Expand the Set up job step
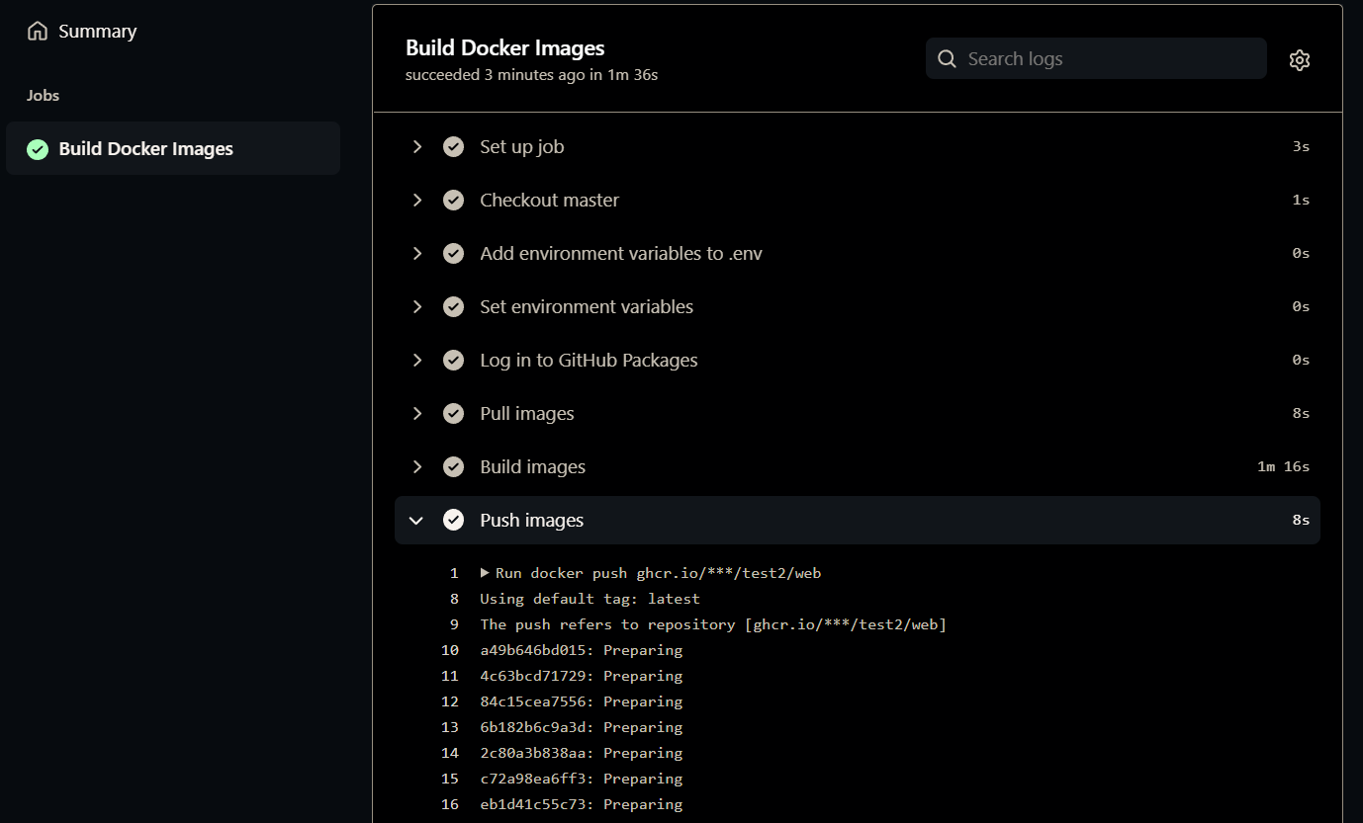1363x823 pixels. [417, 147]
